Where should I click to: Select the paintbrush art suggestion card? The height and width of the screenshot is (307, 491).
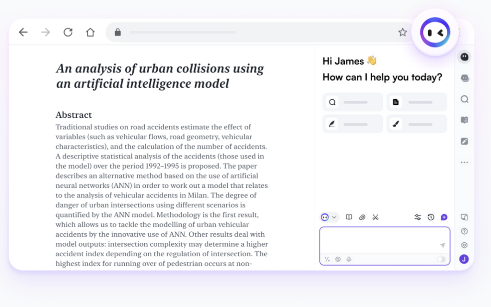coord(416,124)
